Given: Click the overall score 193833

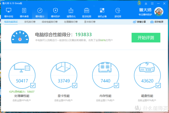Looking at the screenshot, I should [x=83, y=35].
